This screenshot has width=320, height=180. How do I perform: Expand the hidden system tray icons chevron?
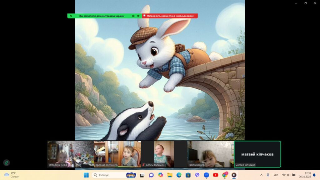pyautogui.click(x=261, y=175)
